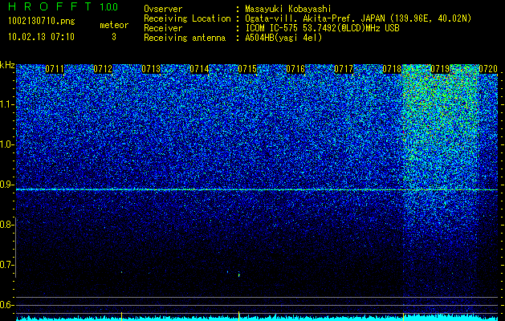Select the ICOM IC-575 receiver value
Image resolution: width=505 pixels, height=321 pixels.
[322, 28]
